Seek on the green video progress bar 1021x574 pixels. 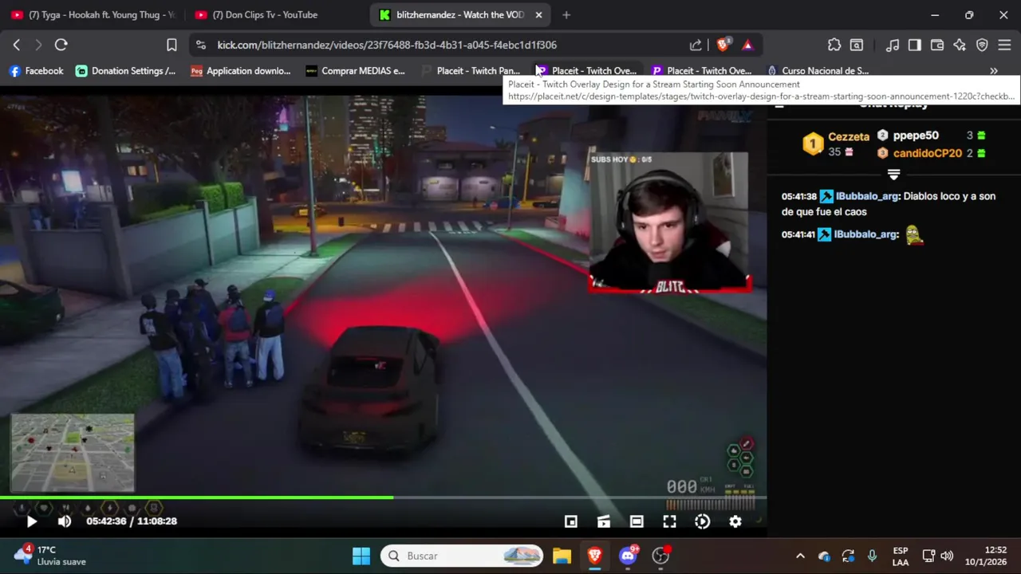[383, 497]
